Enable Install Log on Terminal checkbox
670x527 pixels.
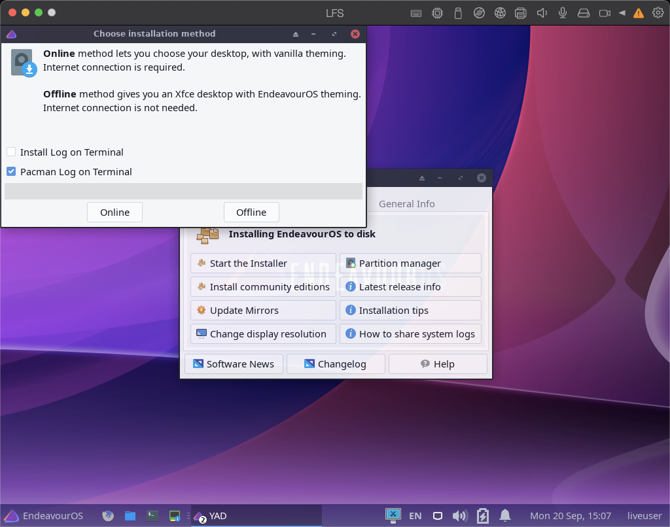(12, 152)
